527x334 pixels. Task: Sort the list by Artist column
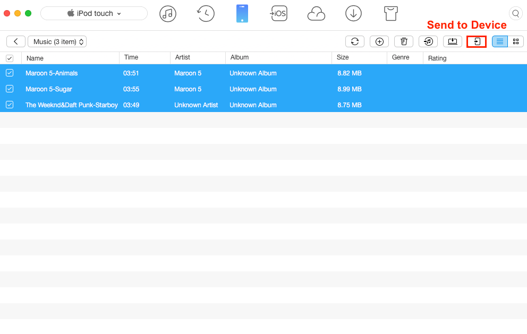[183, 57]
